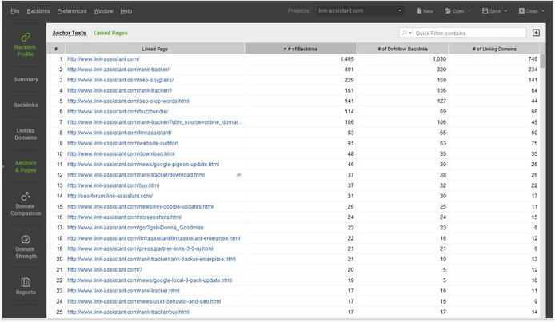Image resolution: width=555 pixels, height=322 pixels.
Task: Open the quick filter search options dropdown
Action: point(405,33)
